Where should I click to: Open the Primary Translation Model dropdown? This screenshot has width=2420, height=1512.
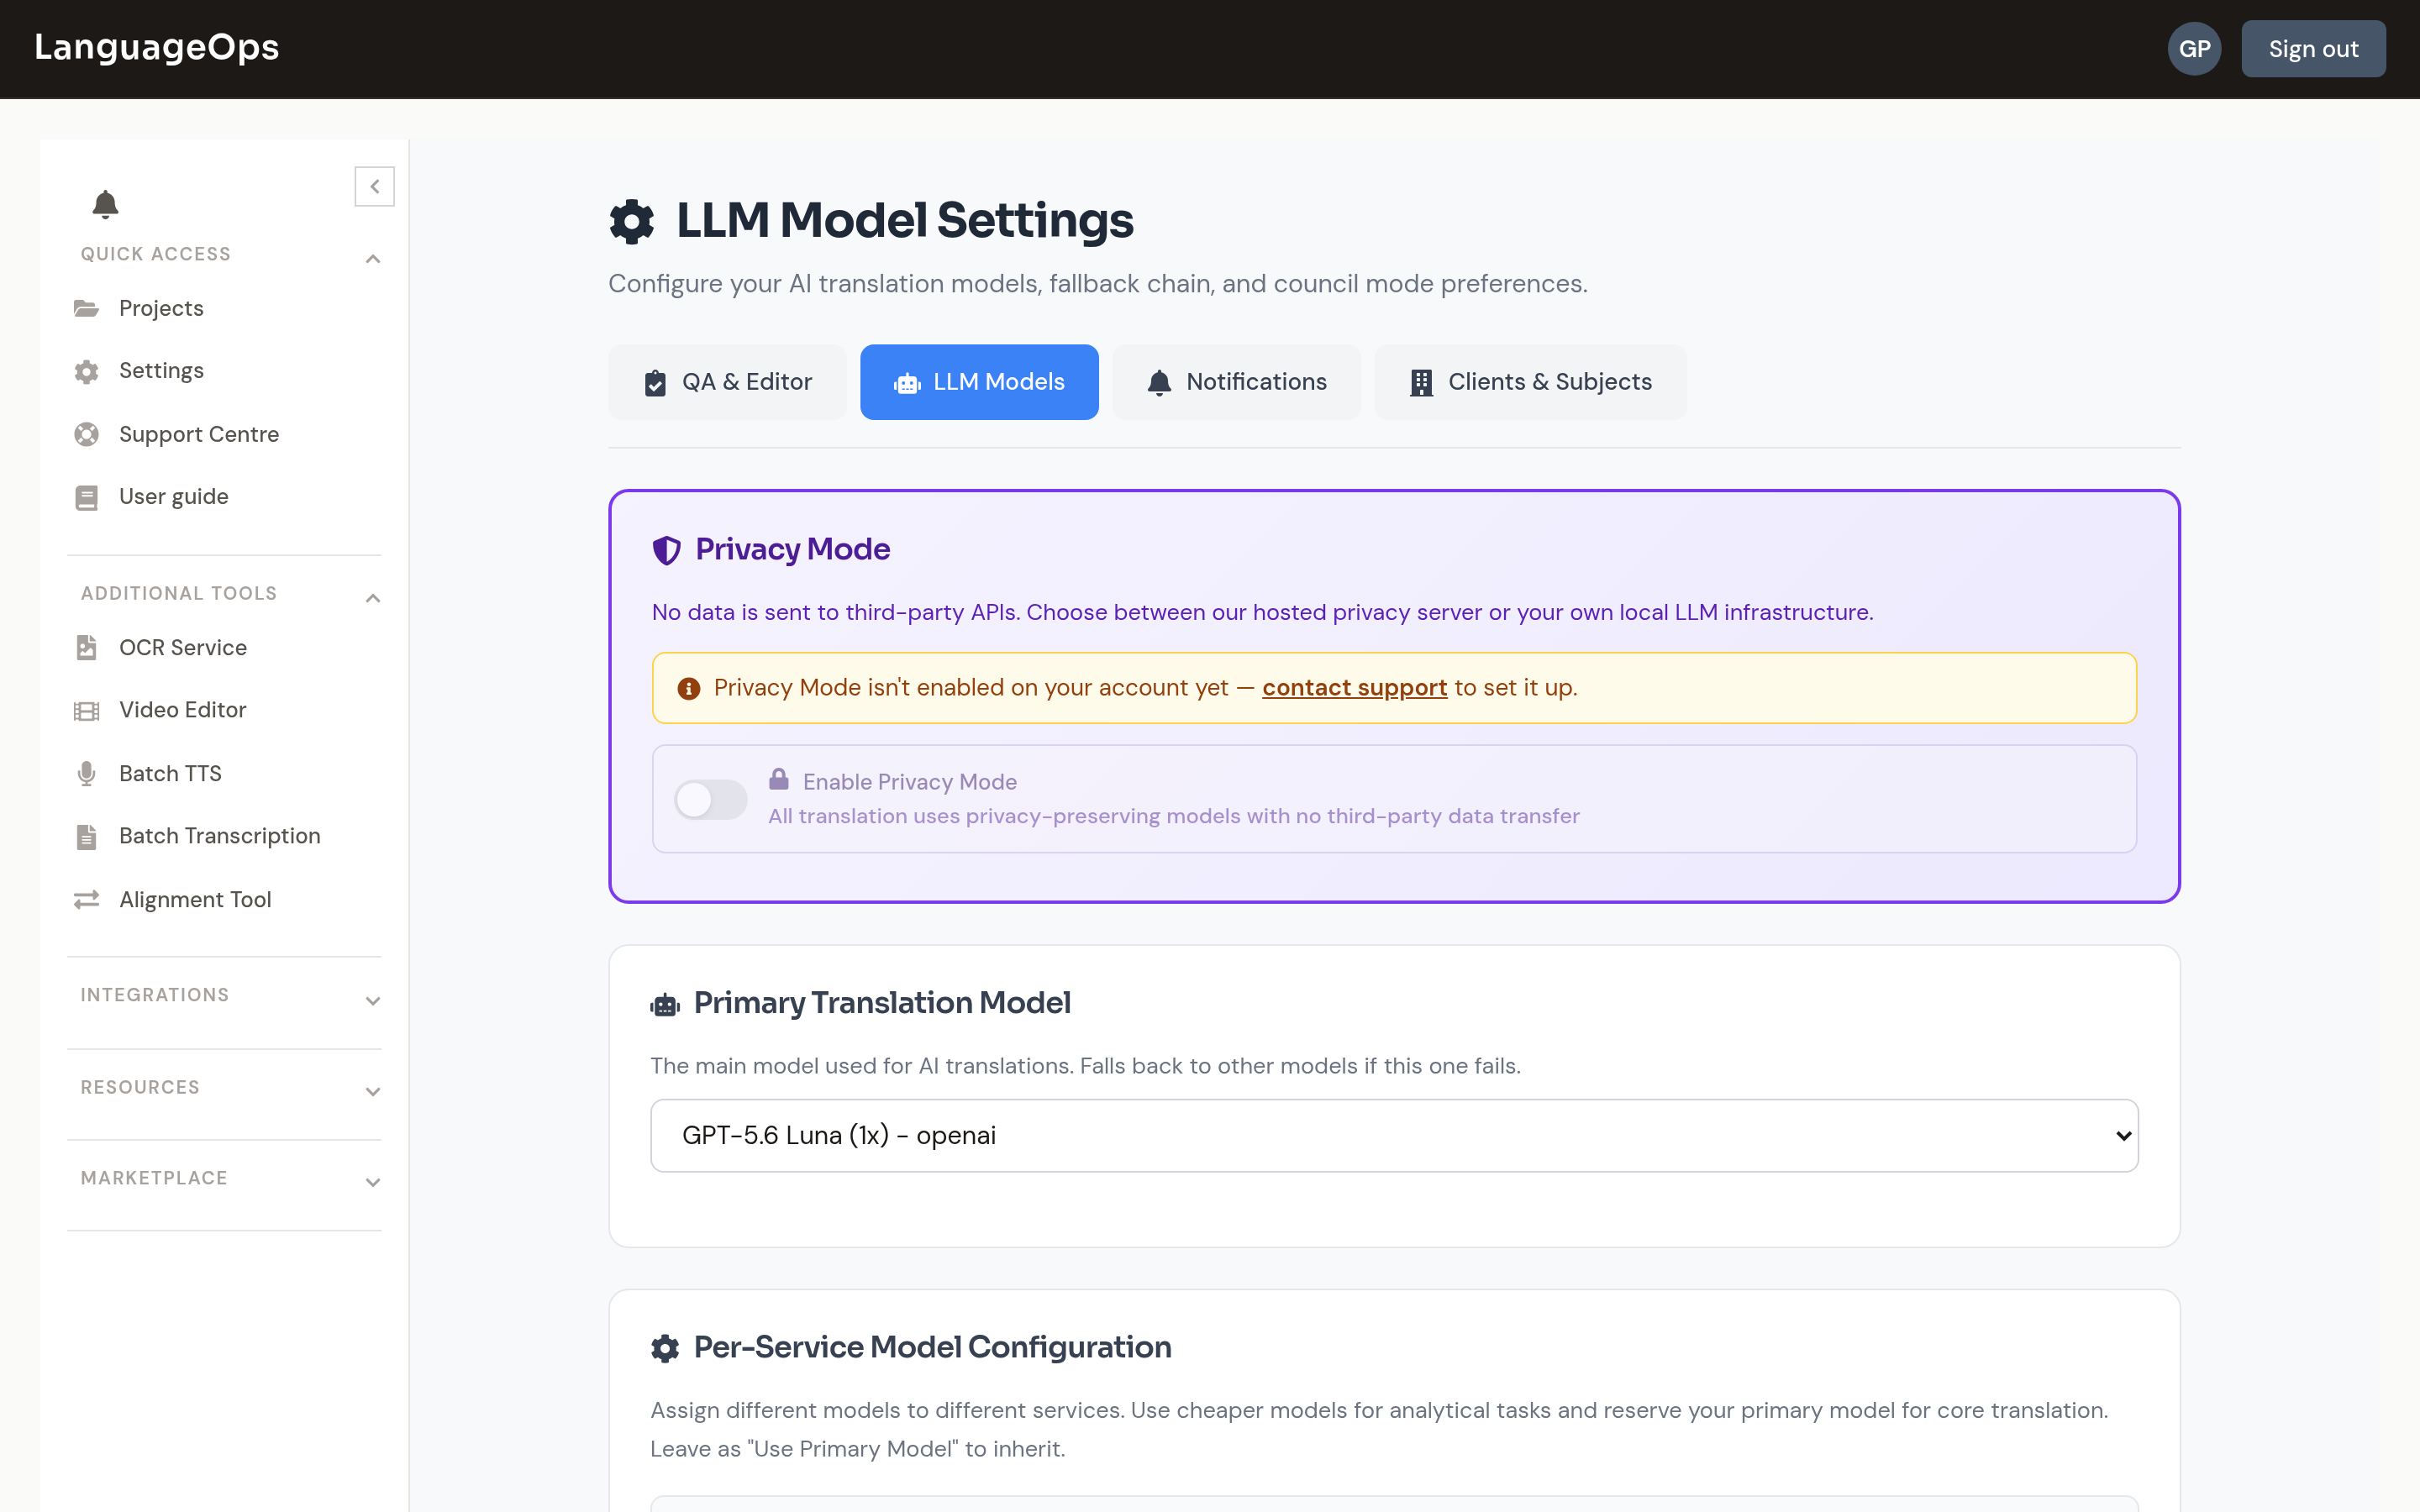(1394, 1135)
